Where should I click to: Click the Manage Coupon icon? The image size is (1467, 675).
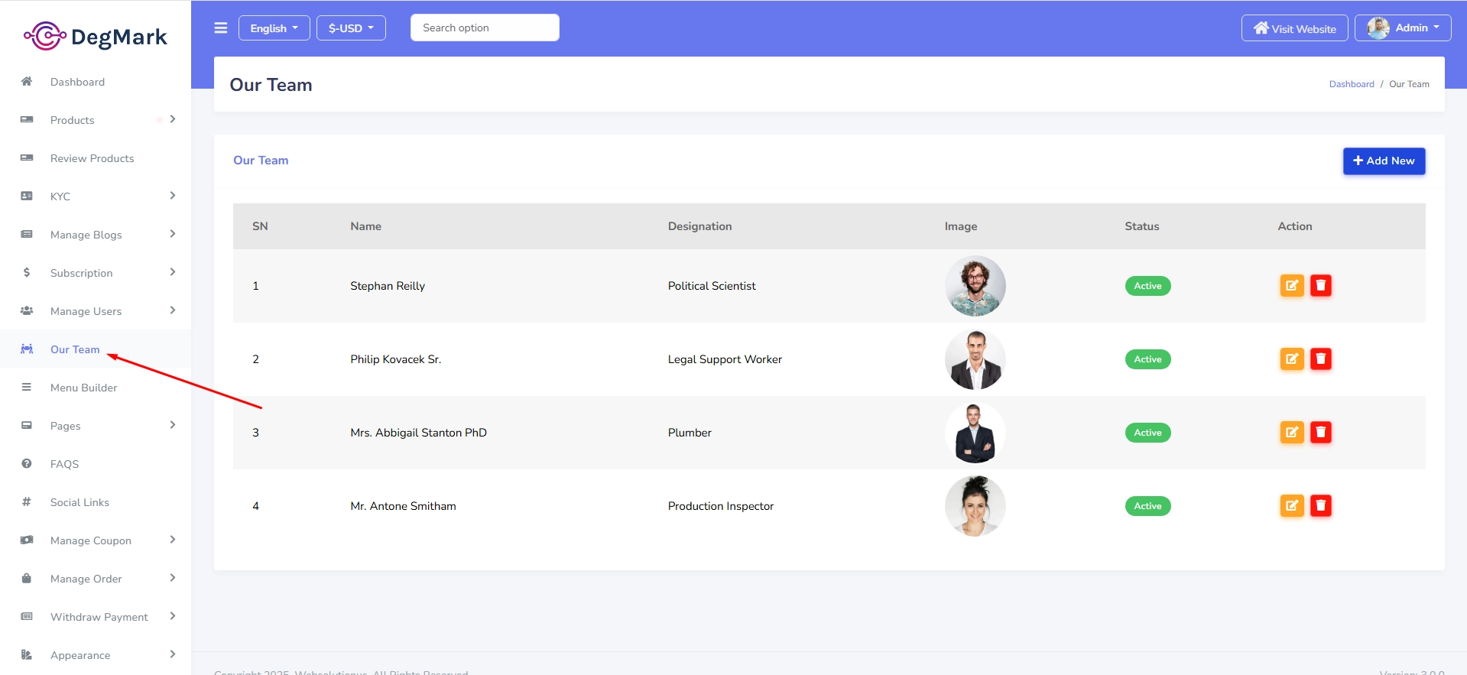point(27,540)
